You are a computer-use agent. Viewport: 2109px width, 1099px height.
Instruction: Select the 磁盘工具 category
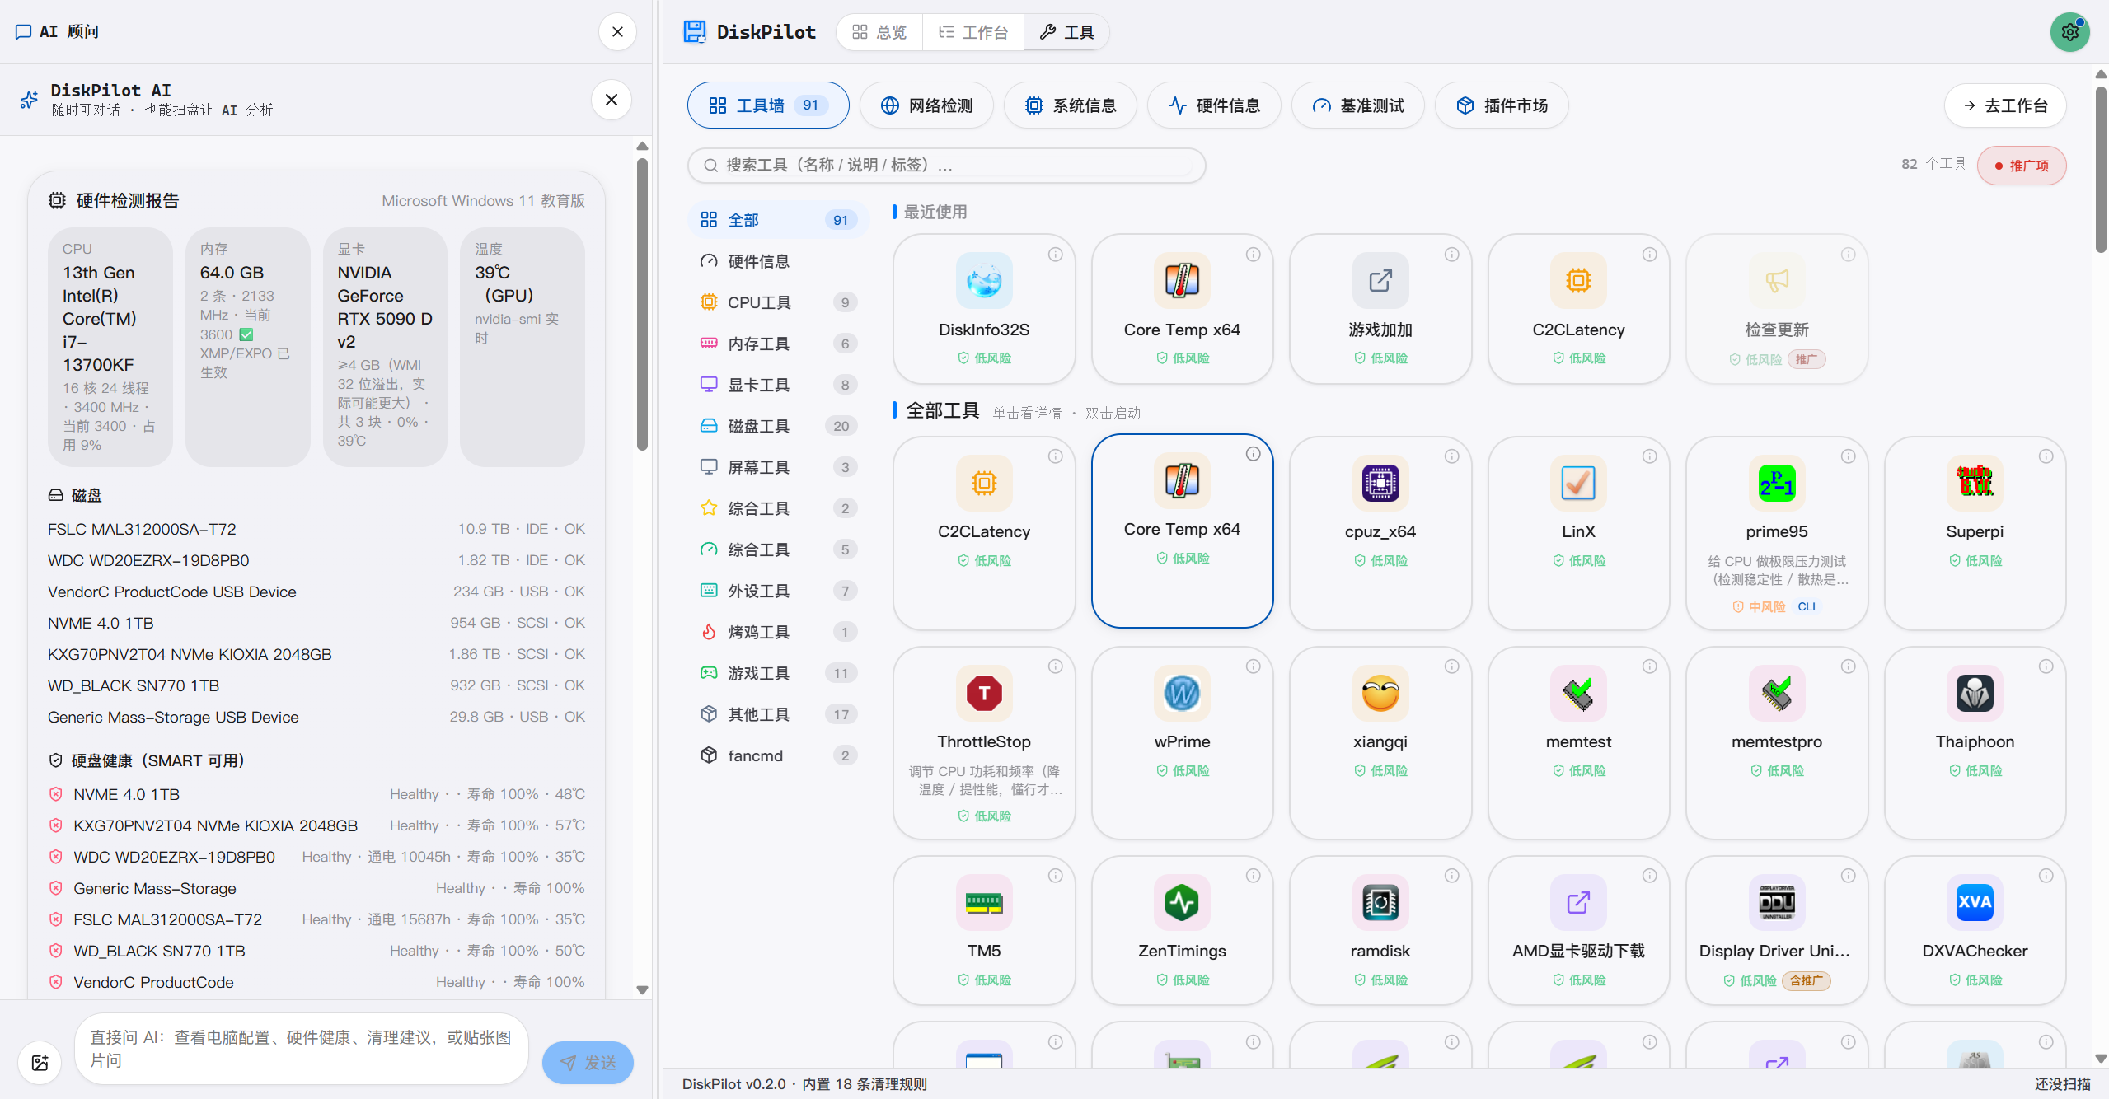[778, 426]
